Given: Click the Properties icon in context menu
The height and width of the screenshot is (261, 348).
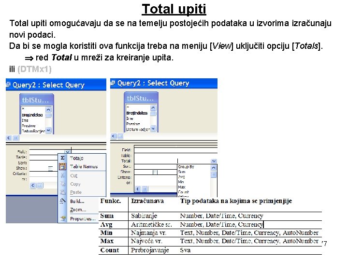Looking at the screenshot, I should [63, 218].
